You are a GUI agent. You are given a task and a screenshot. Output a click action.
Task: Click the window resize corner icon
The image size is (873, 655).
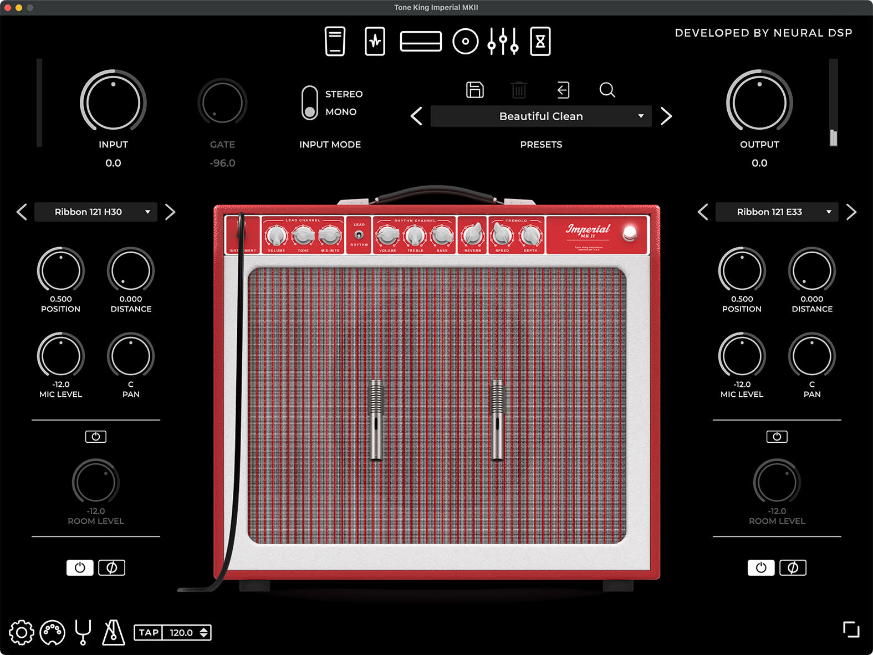[851, 630]
